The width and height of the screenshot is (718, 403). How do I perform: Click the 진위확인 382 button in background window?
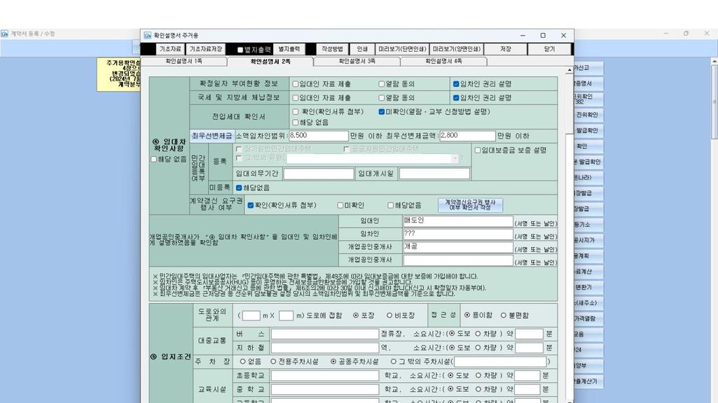[x=588, y=99]
